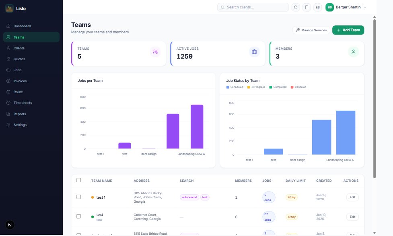The image size is (393, 236).
Task: Click the search magnifier icon
Action: pos(222,7)
